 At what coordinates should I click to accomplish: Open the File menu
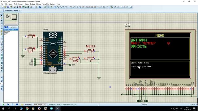(2, 4)
